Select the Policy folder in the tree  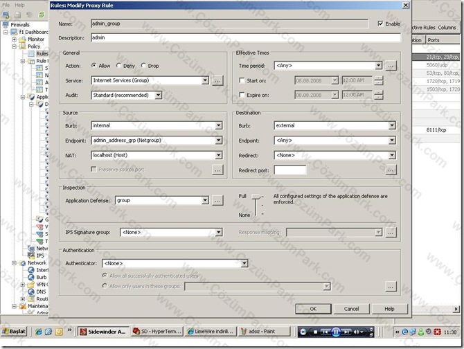pos(34,46)
